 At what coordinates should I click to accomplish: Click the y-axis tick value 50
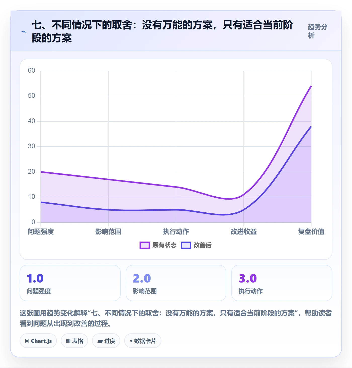pos(31,96)
